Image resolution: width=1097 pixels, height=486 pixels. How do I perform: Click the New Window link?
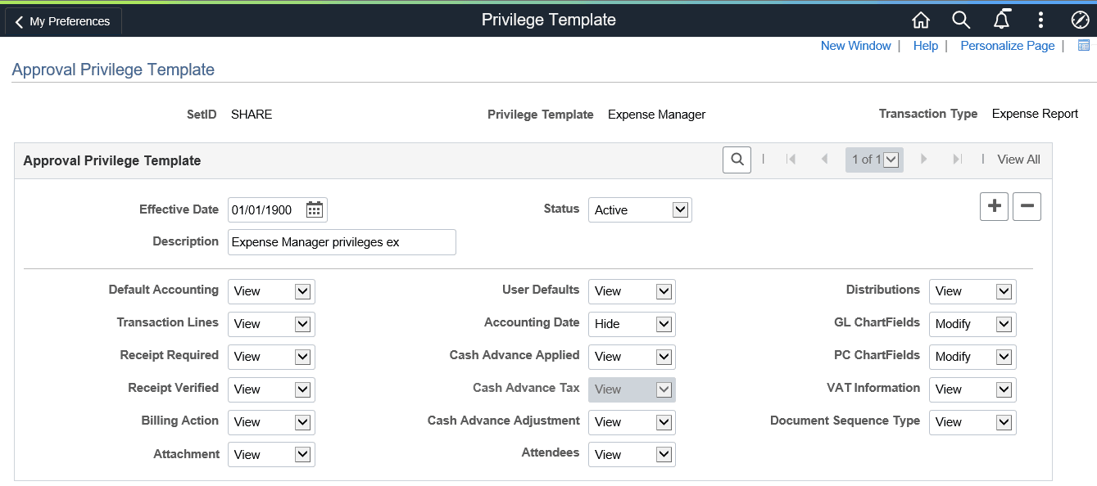(x=855, y=46)
